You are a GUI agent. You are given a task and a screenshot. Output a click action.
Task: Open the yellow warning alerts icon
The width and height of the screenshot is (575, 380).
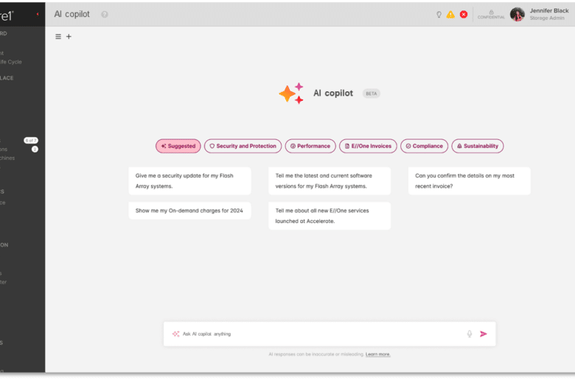coord(450,14)
